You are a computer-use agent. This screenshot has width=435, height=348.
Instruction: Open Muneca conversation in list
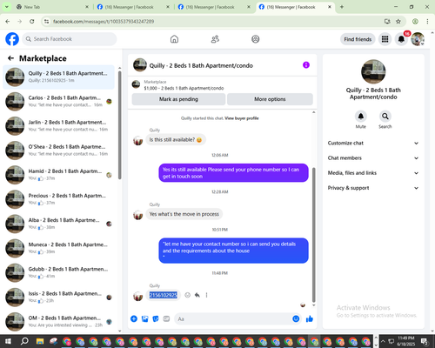[x=58, y=248]
